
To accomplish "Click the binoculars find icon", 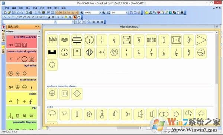I will tap(182, 13).
